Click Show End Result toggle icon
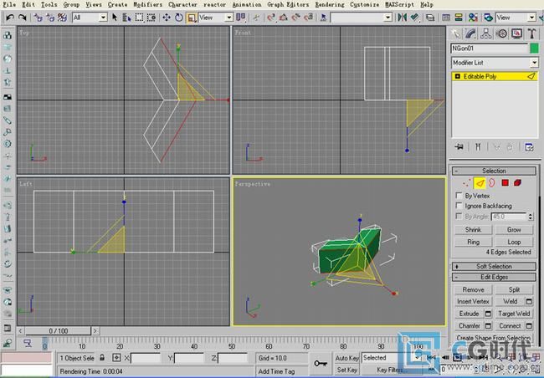This screenshot has height=378, width=544. (x=478, y=146)
